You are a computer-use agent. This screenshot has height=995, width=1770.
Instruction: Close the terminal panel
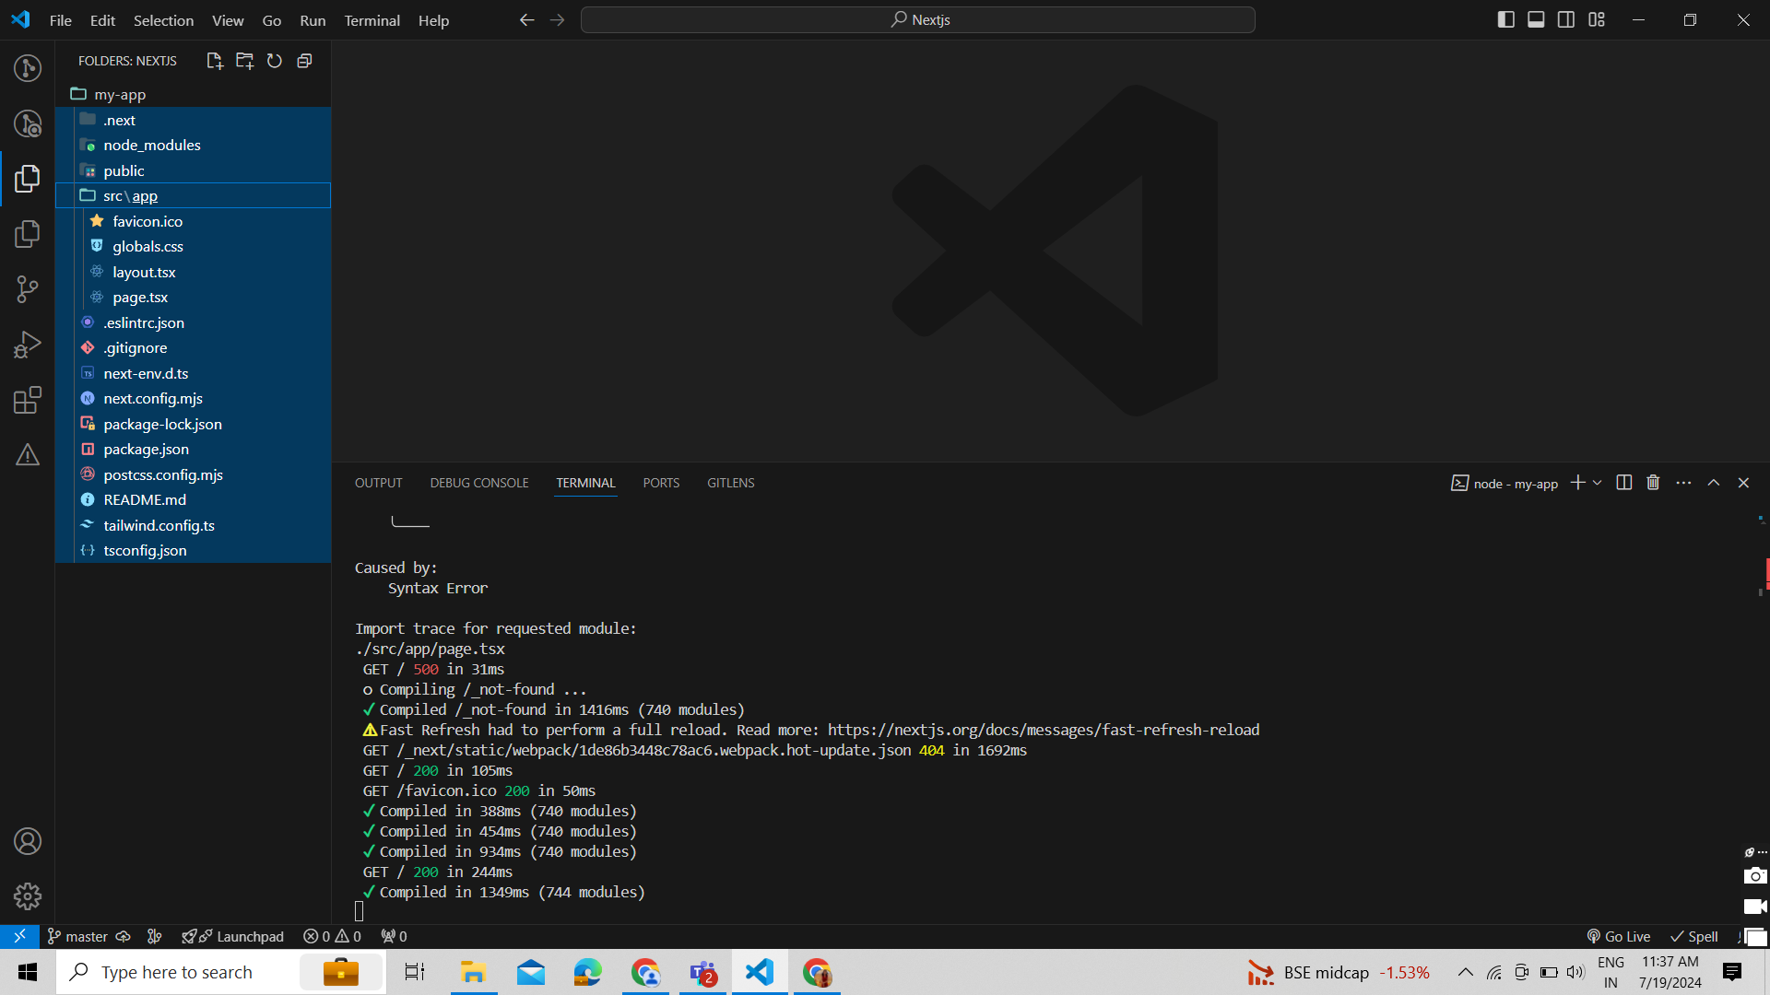click(x=1743, y=483)
